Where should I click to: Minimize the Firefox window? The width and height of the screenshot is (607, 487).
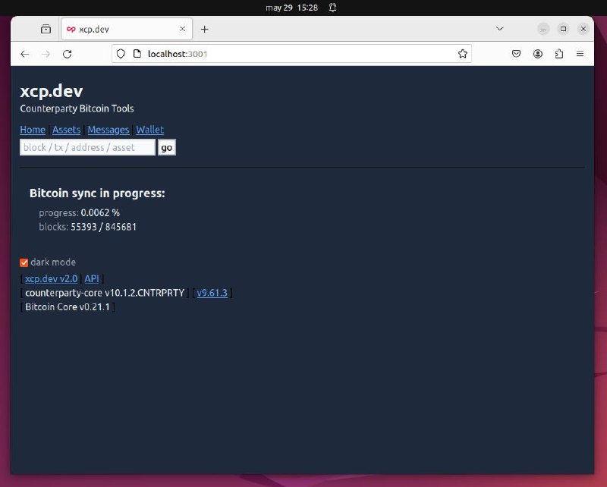[543, 29]
